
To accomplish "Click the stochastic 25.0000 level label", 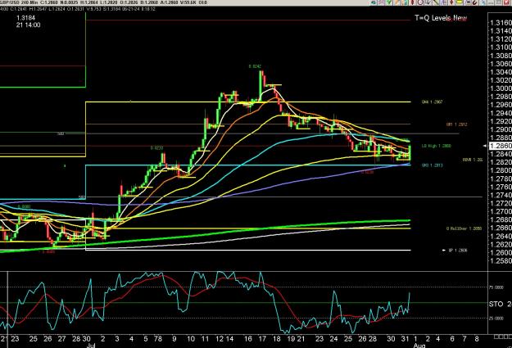I will tap(496, 319).
